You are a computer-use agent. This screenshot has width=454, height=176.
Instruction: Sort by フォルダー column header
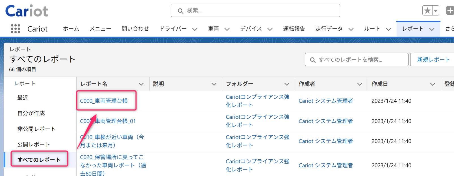pos(240,84)
